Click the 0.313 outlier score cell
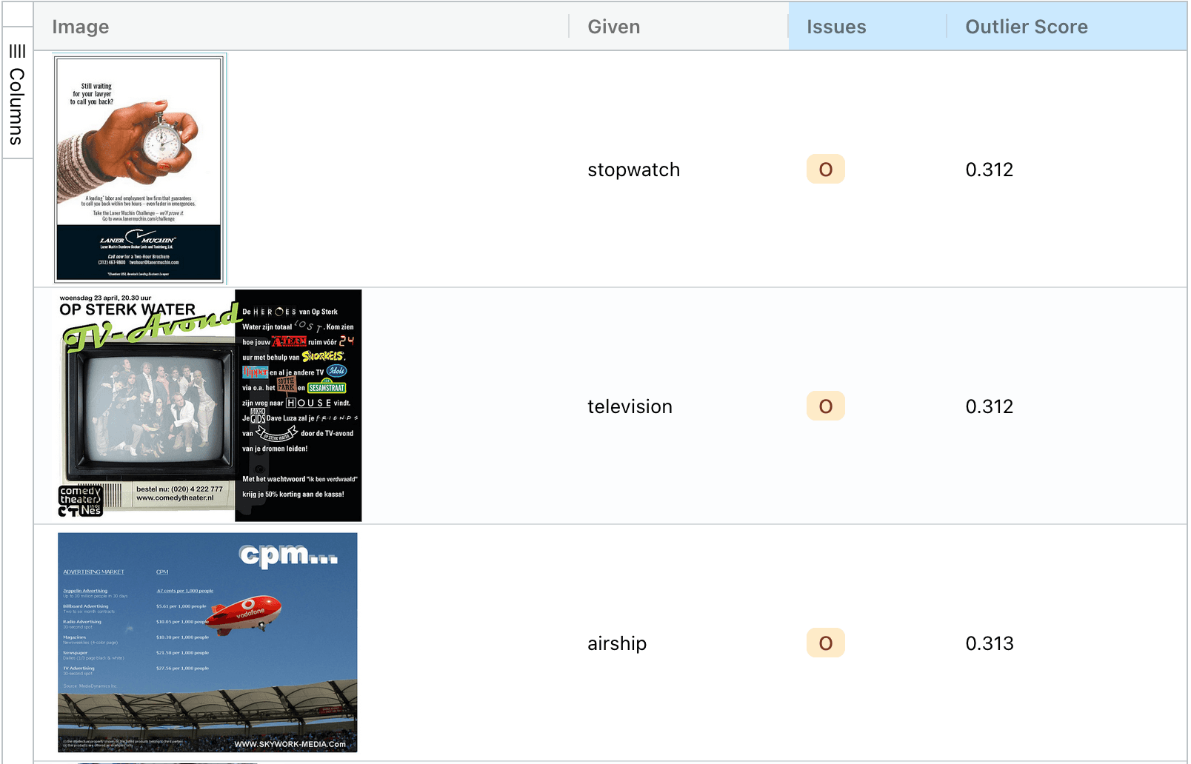Screen dimensions: 1191x764 pyautogui.click(x=989, y=643)
